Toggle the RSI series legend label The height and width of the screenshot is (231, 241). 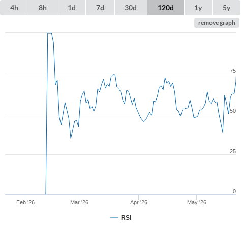[x=126, y=218]
